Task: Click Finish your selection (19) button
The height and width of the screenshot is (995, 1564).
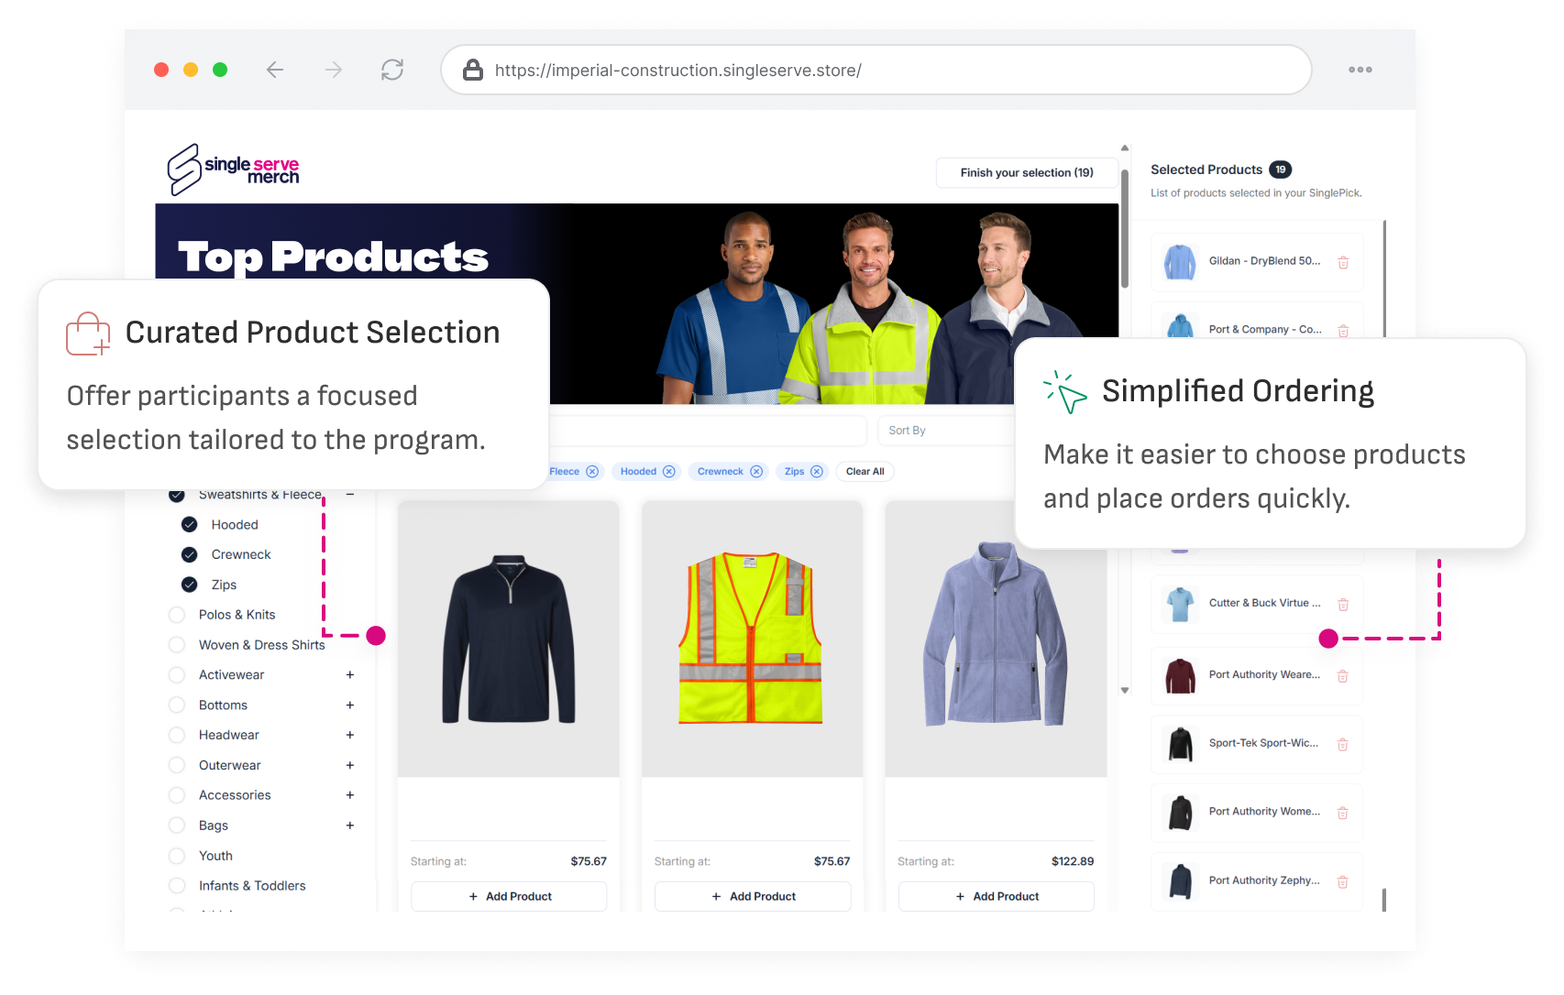Action: pyautogui.click(x=1027, y=172)
